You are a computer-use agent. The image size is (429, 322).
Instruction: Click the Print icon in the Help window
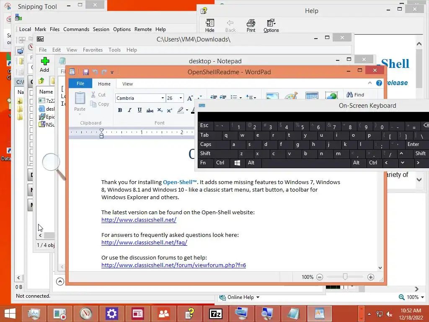coord(251,26)
